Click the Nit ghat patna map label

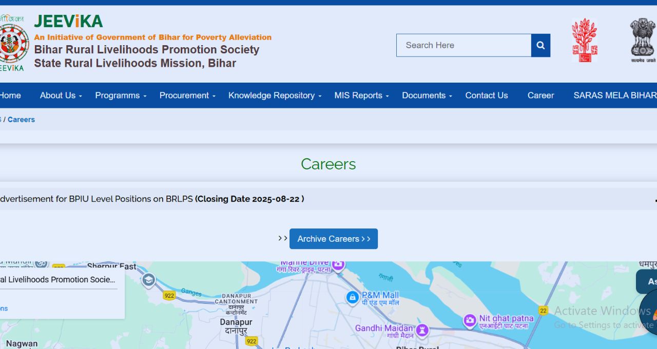(x=506, y=322)
